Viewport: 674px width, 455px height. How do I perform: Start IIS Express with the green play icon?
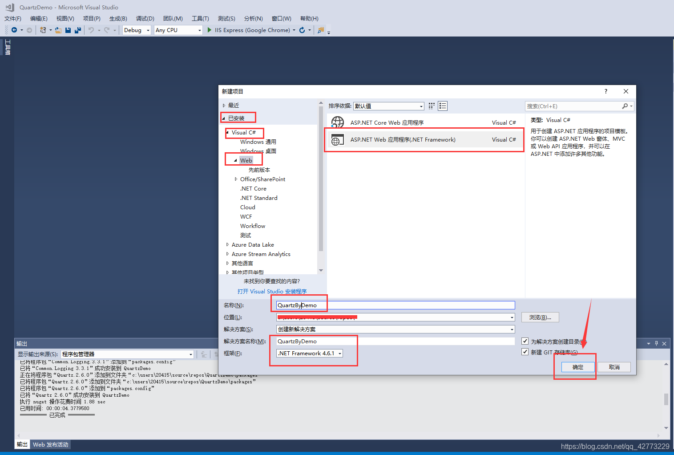point(210,30)
